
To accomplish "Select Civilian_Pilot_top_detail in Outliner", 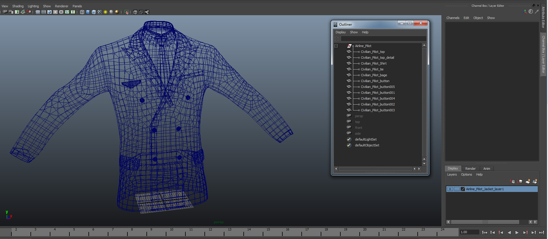I will [x=377, y=58].
